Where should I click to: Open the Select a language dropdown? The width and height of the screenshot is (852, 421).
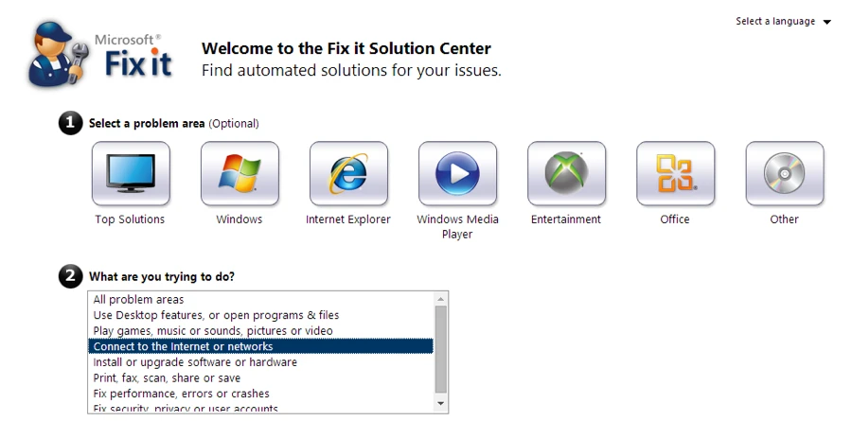pos(775,22)
